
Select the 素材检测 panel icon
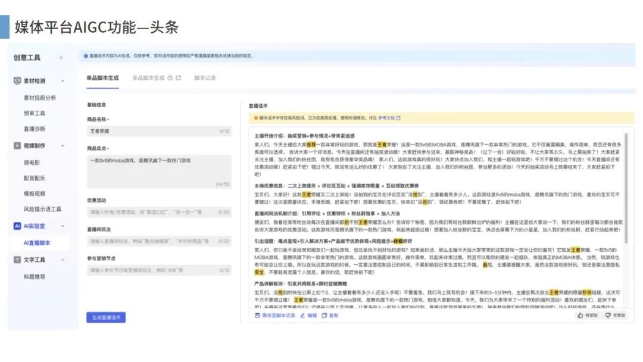[x=15, y=82]
